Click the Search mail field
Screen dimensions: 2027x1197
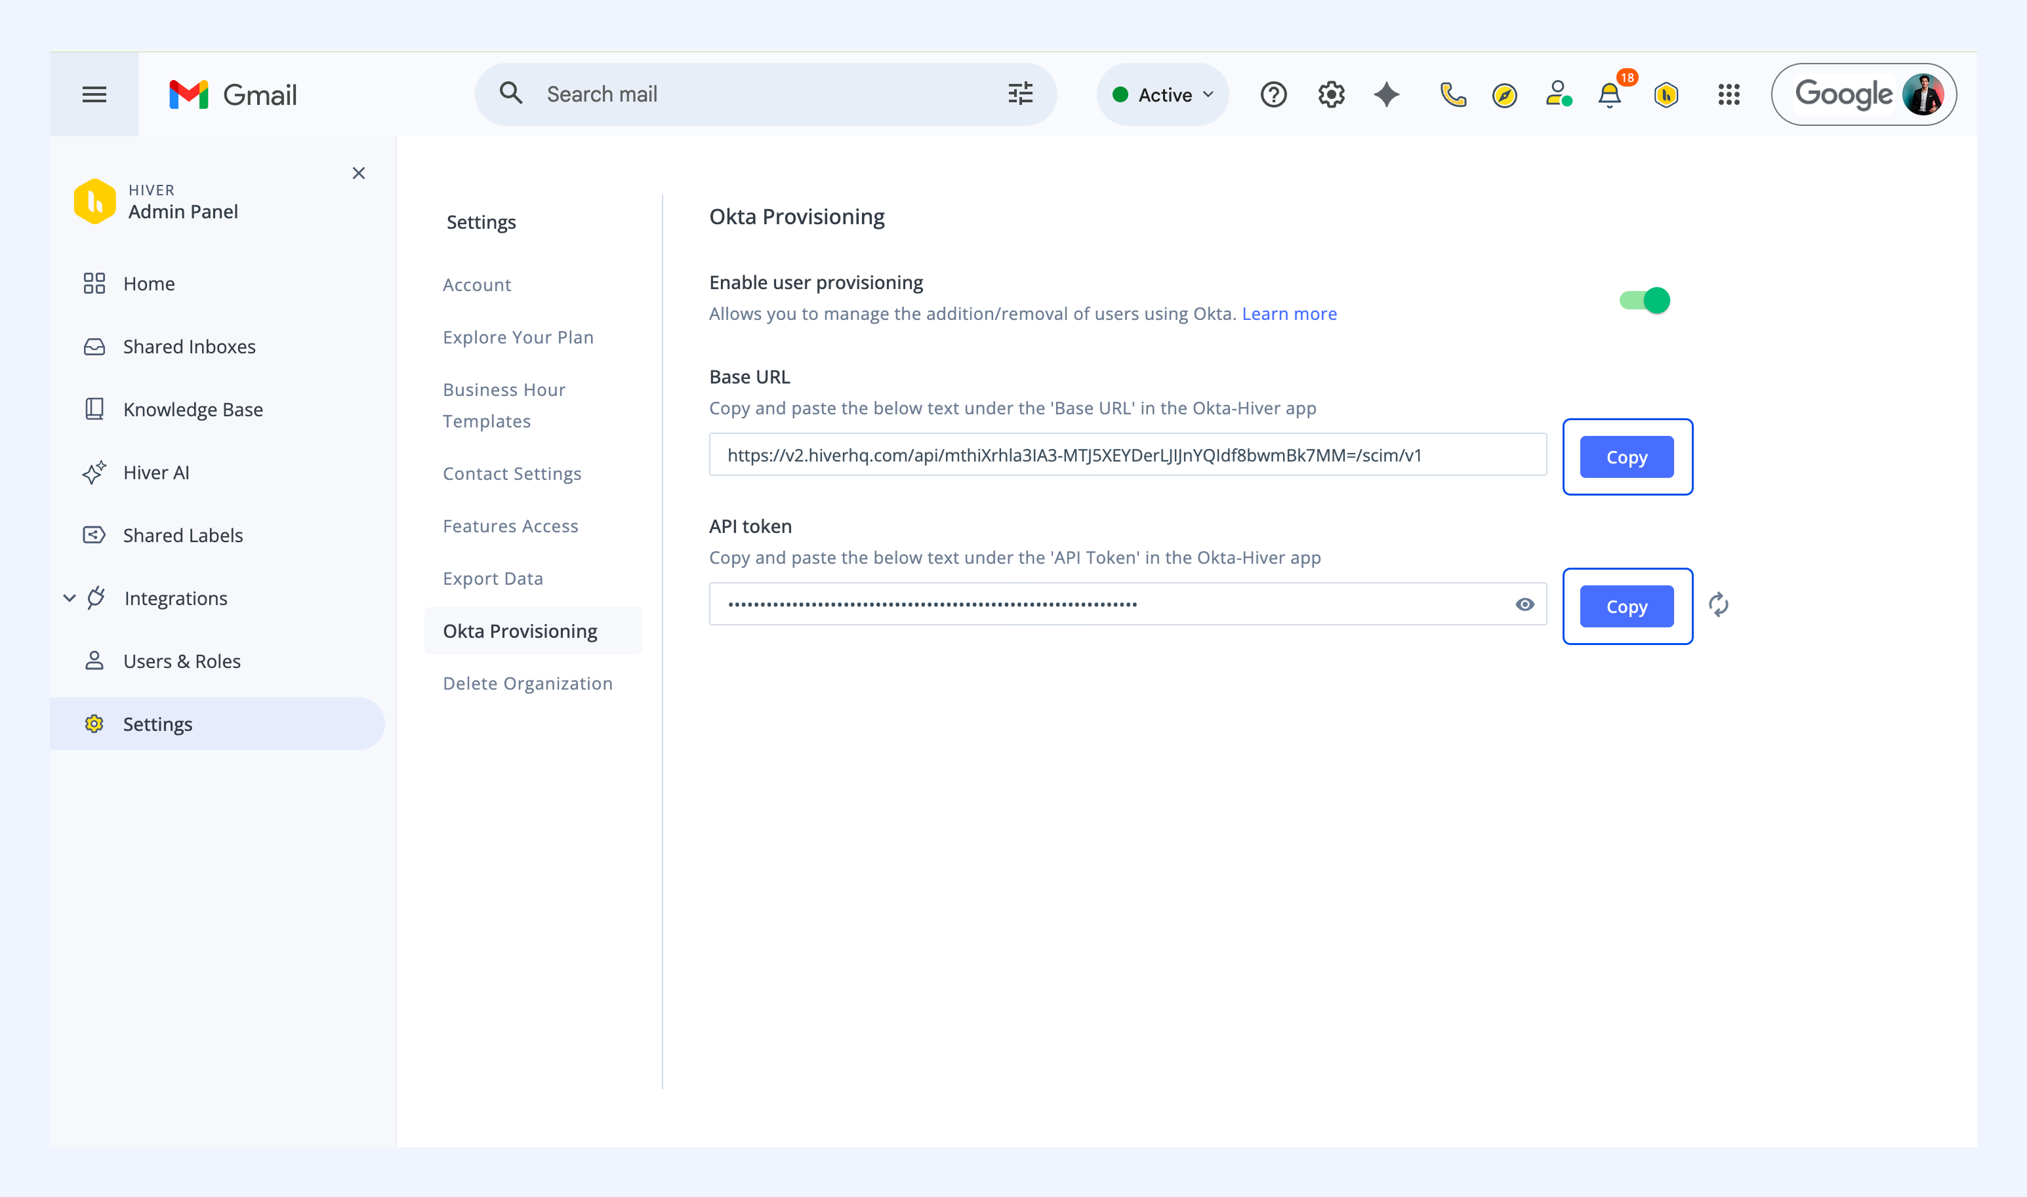(766, 94)
